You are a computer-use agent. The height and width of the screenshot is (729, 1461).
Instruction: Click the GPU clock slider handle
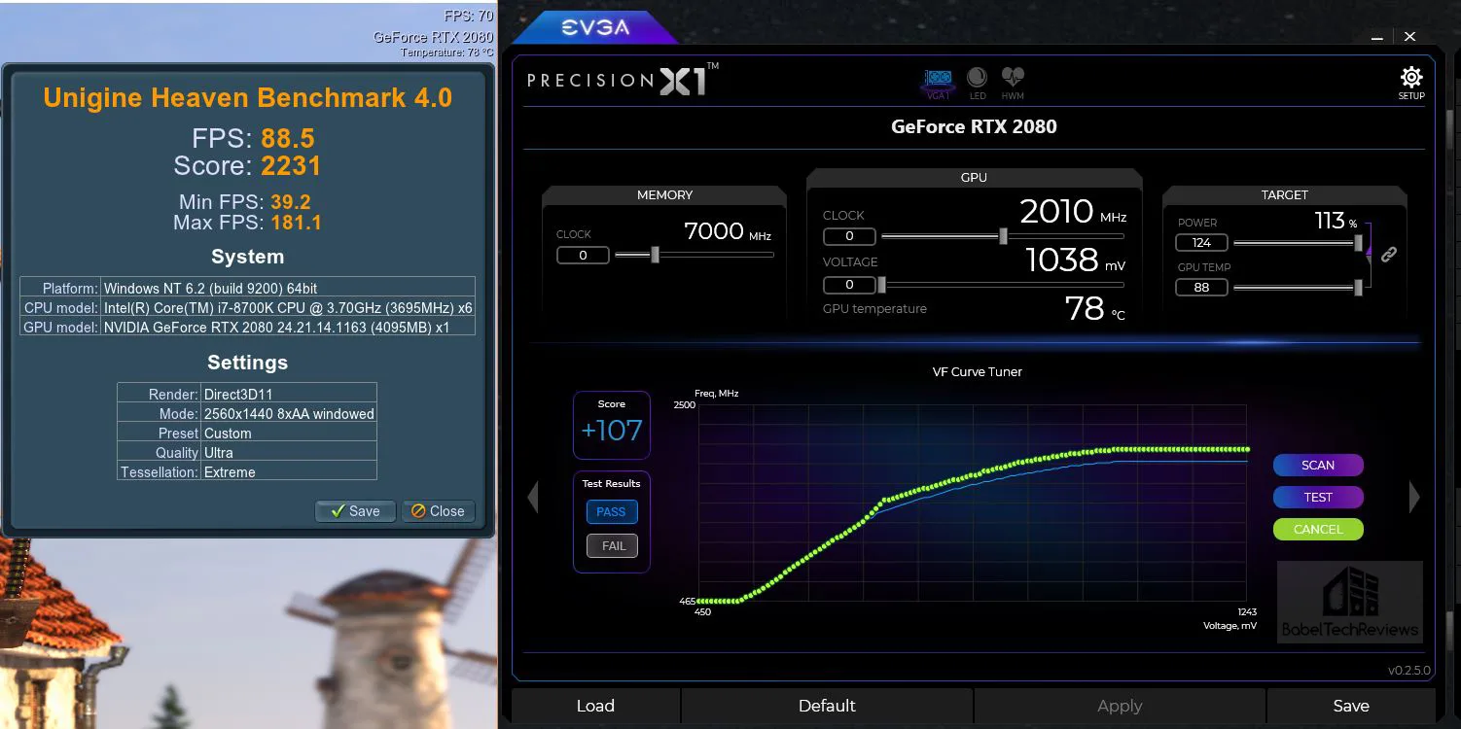(x=1003, y=236)
